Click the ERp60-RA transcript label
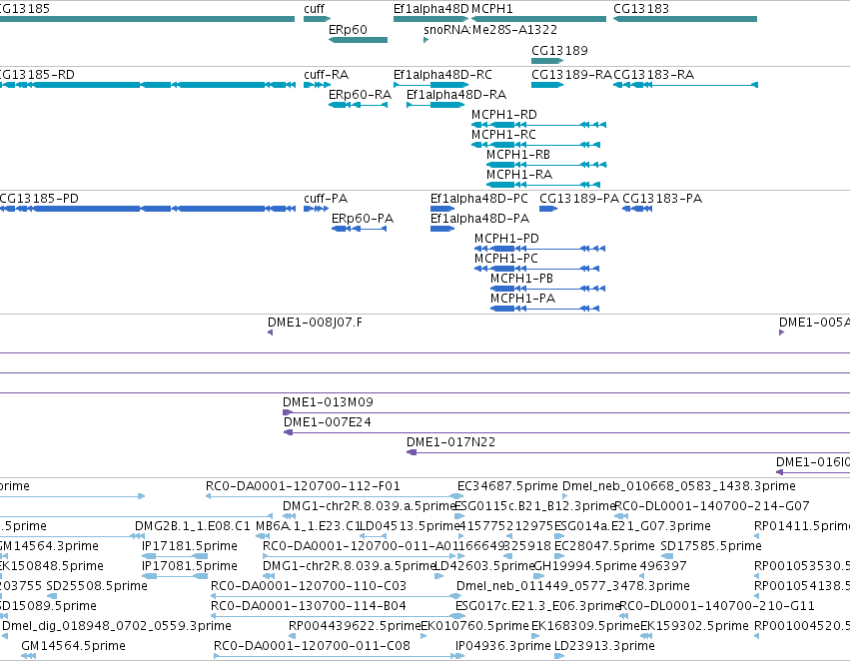The height and width of the screenshot is (661, 850). pyautogui.click(x=360, y=94)
